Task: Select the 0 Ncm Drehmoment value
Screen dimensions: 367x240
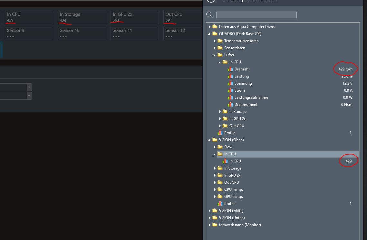Action: click(347, 105)
